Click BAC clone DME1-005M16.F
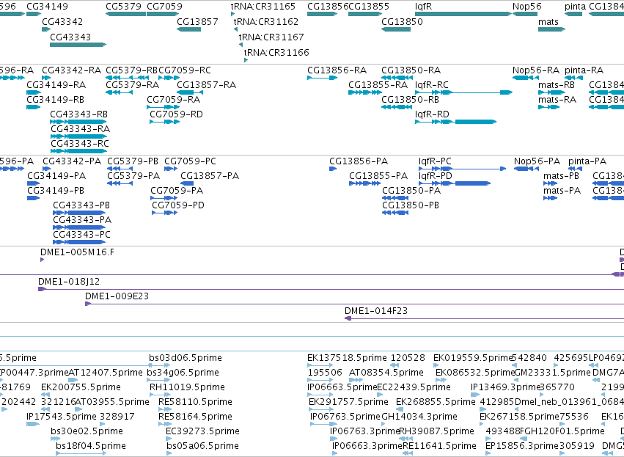The height and width of the screenshot is (457, 624). click(x=43, y=260)
